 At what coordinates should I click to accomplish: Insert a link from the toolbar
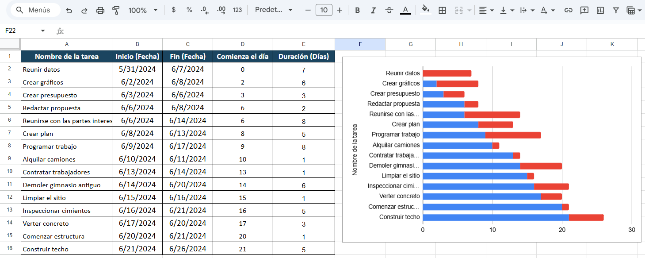pyautogui.click(x=569, y=10)
